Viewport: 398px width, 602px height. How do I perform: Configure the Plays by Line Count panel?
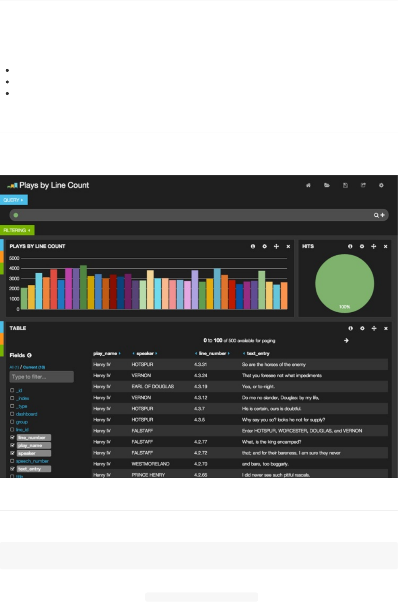point(265,246)
